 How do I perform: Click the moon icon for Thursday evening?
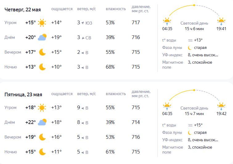42,52
